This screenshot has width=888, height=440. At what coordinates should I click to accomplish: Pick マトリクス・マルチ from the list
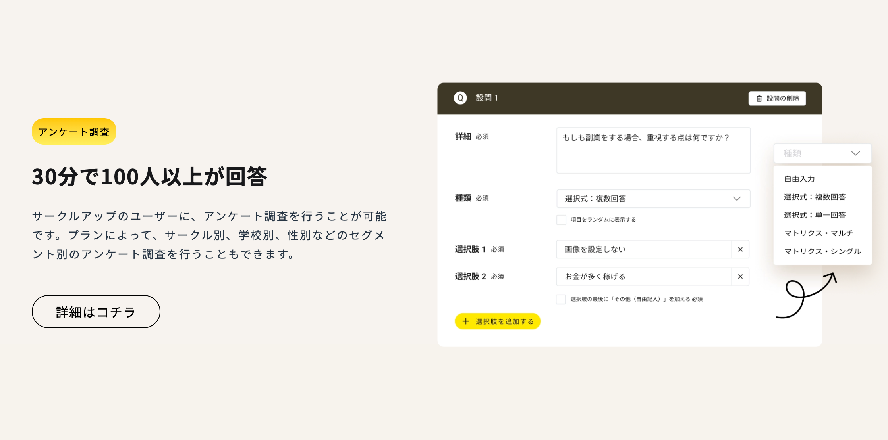click(x=818, y=233)
